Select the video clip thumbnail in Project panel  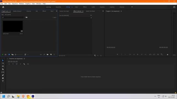[x=13, y=26]
